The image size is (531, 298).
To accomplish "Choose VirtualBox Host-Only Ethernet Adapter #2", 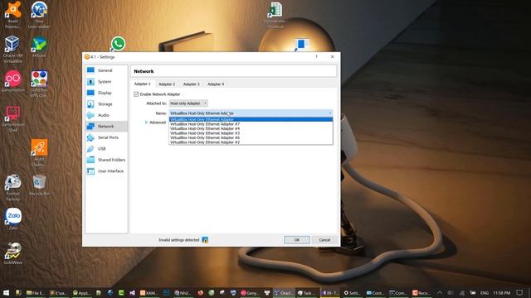I will [x=251, y=142].
